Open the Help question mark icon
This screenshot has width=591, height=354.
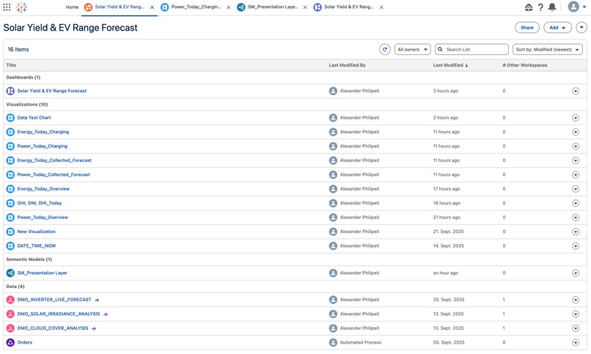pos(540,7)
